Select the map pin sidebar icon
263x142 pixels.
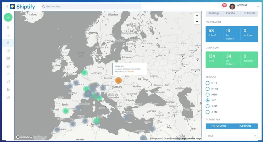click(x=8, y=43)
